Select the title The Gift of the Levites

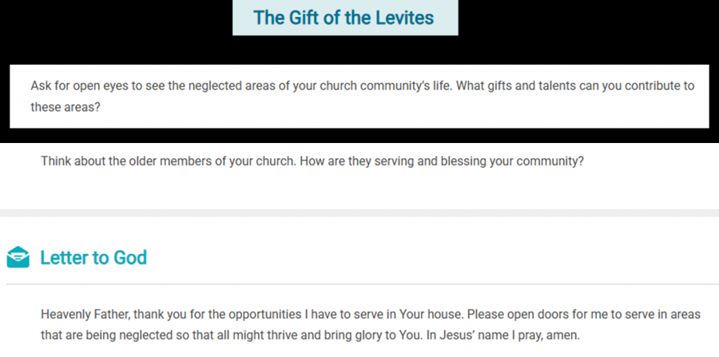pyautogui.click(x=344, y=18)
